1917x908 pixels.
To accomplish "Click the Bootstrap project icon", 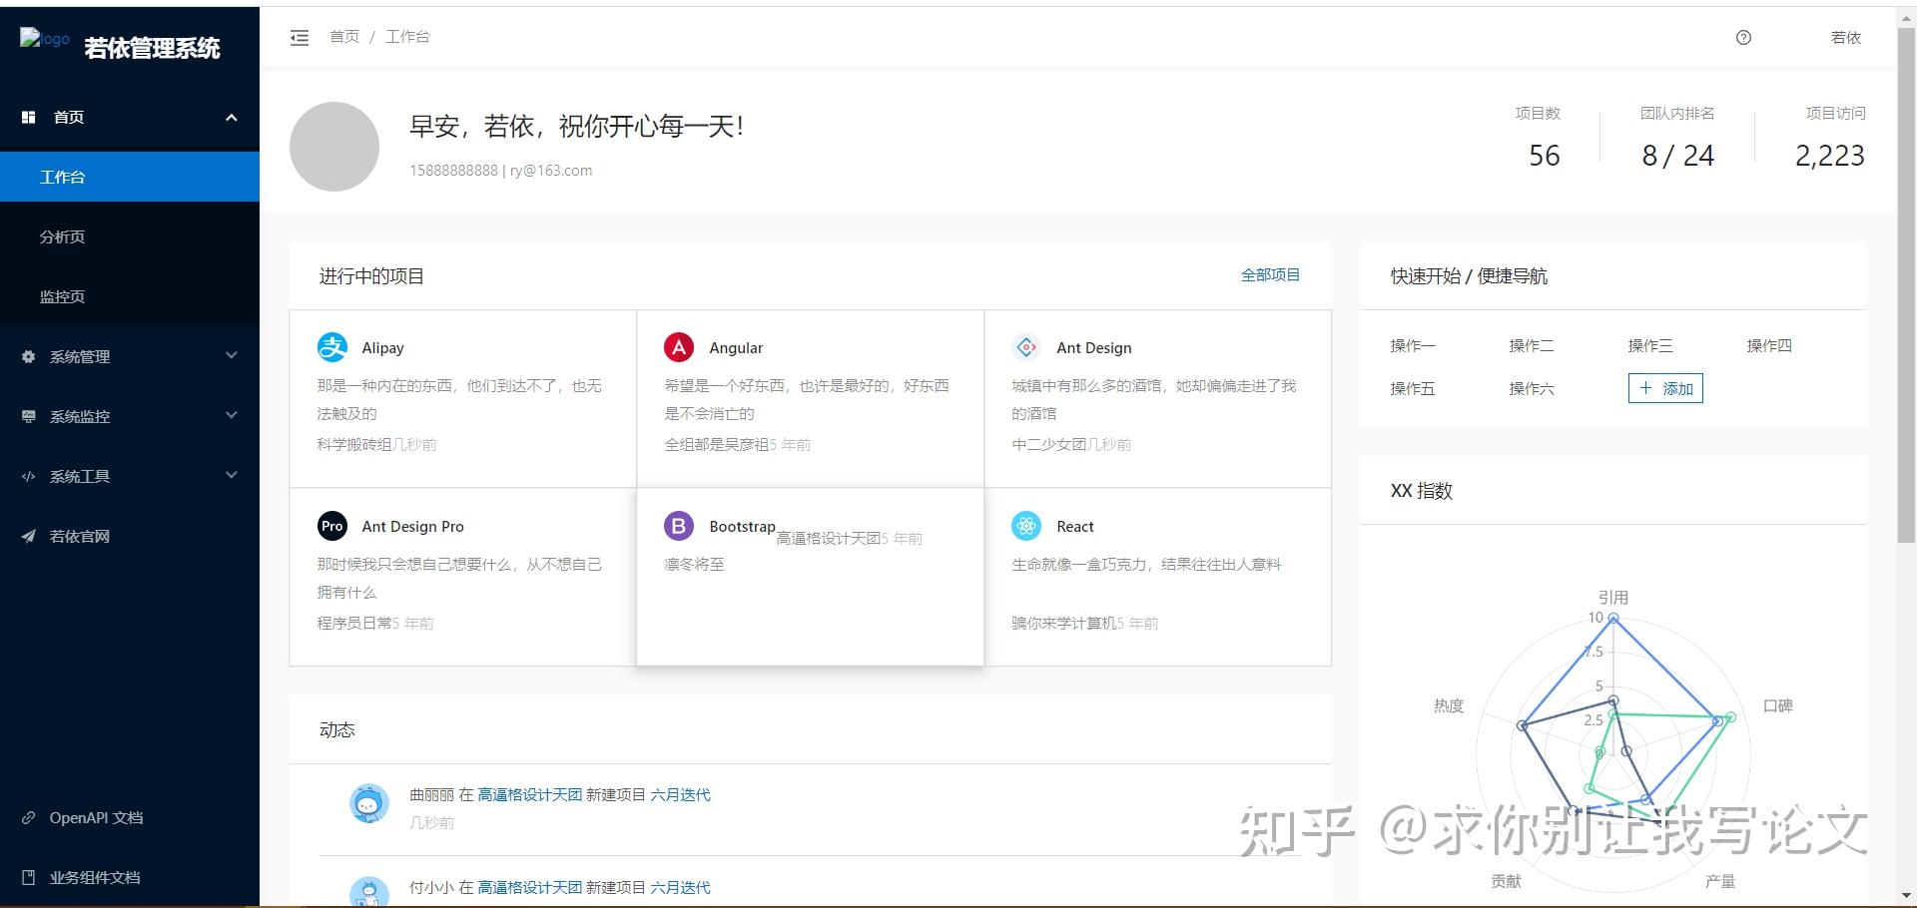I will click(679, 525).
